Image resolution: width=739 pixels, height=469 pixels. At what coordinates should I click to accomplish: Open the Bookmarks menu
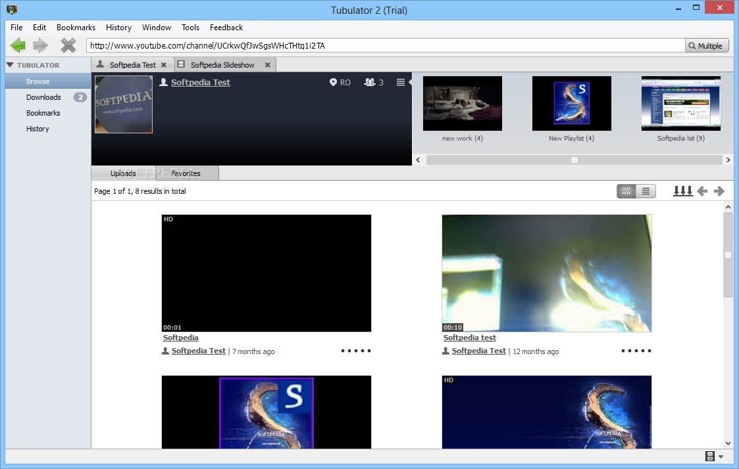pos(76,28)
